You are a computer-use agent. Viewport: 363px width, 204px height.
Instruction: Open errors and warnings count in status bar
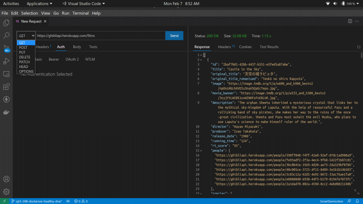(81, 201)
